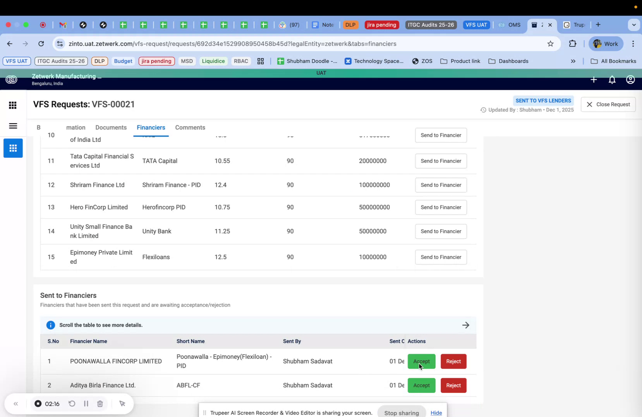Expand hidden bookmarks with the chevron

pos(573,61)
